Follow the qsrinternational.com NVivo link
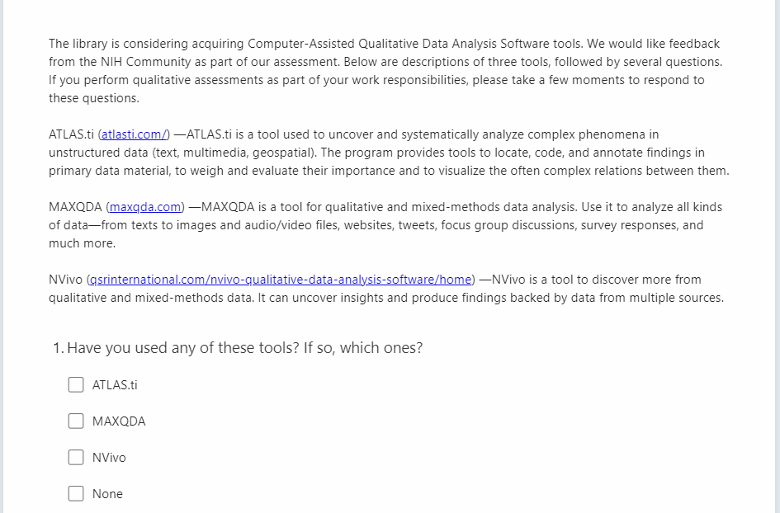Screen dimensions: 780x513 (281, 280)
